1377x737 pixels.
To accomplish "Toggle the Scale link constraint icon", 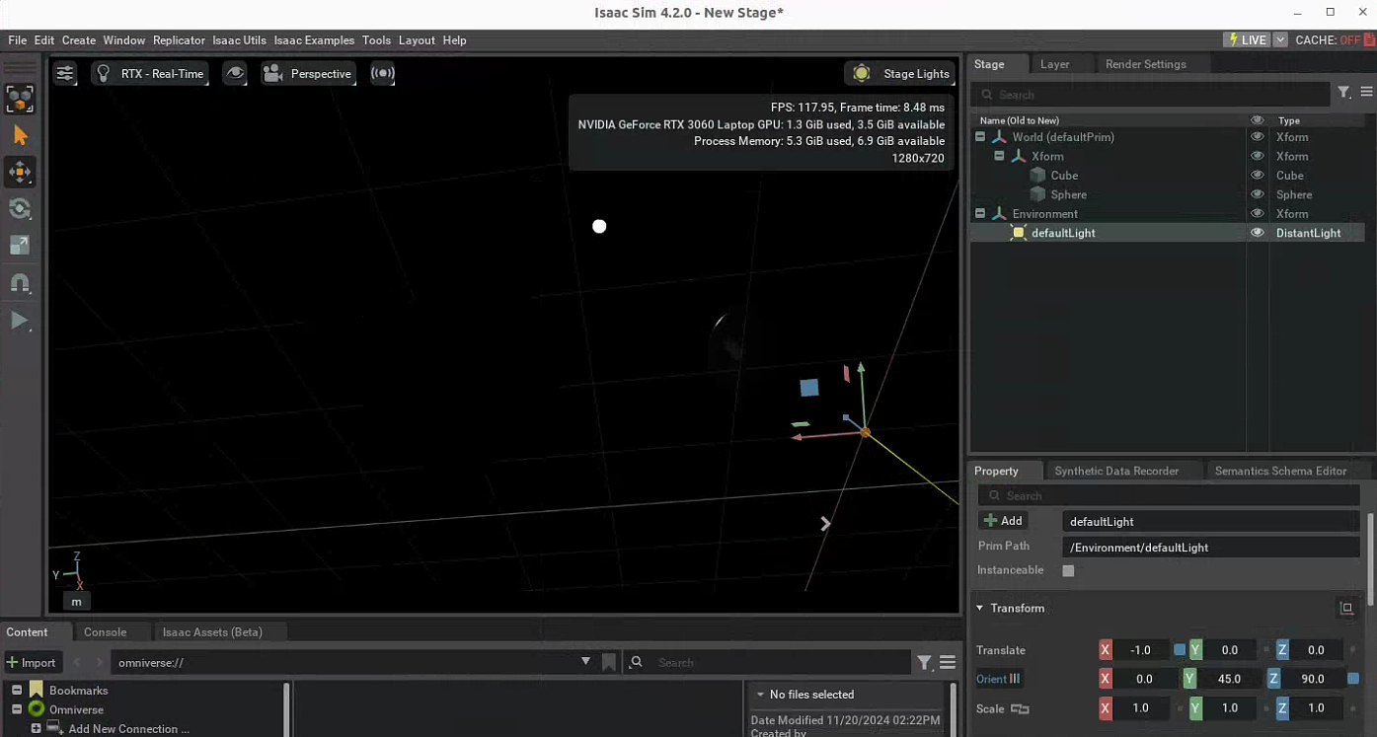I will 1020,708.
